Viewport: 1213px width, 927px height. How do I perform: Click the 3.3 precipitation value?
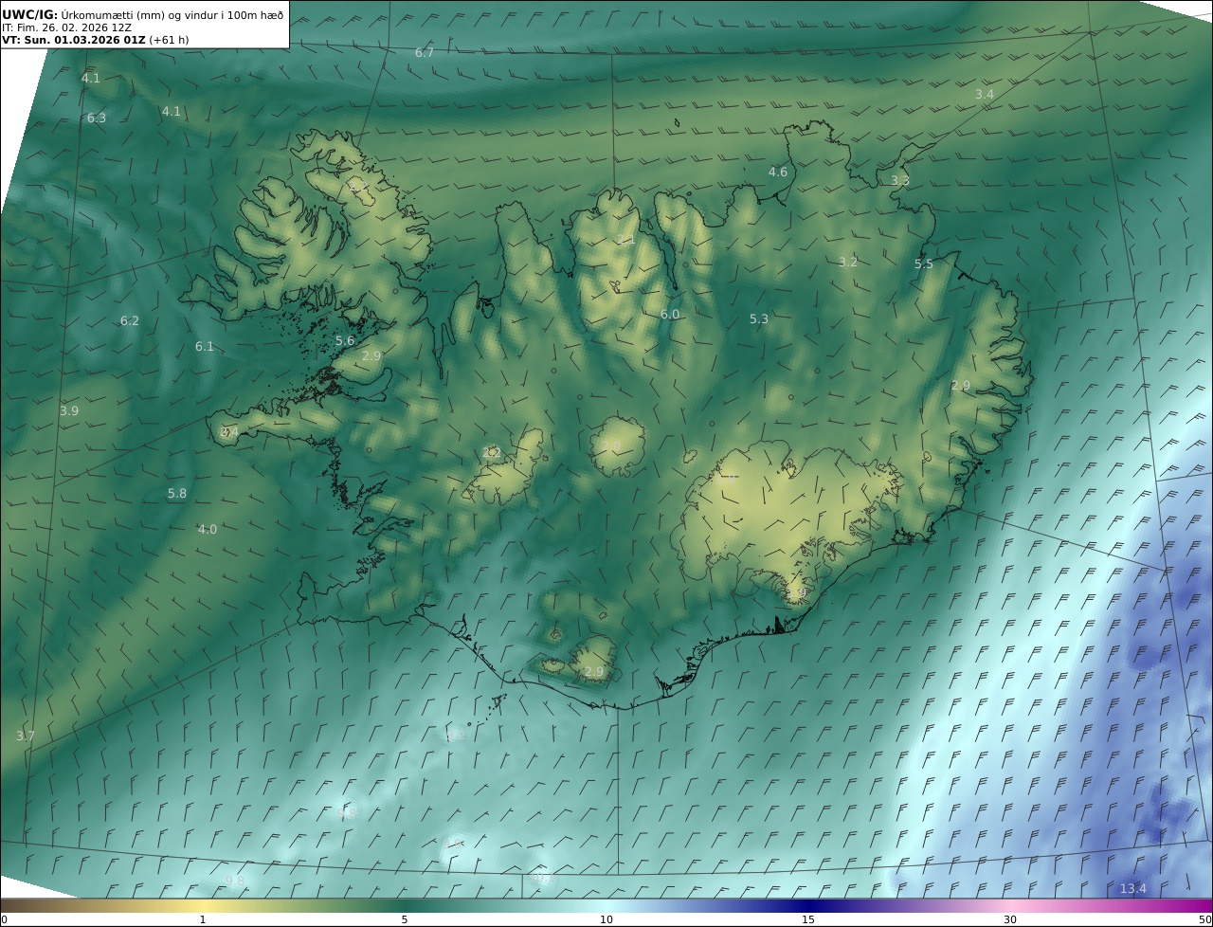pos(900,181)
